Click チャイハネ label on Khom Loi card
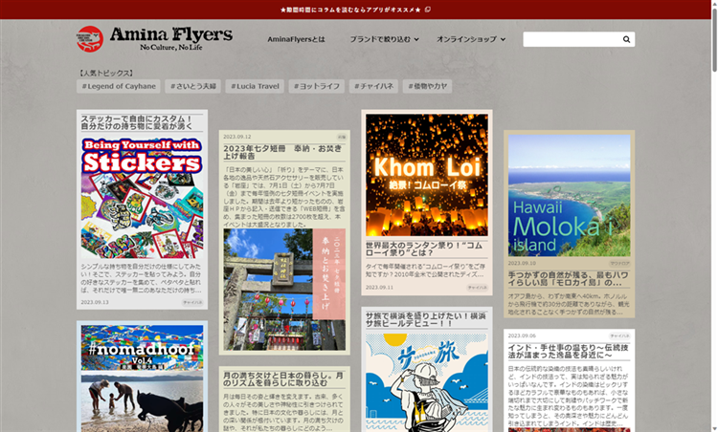The width and height of the screenshot is (718, 432). (477, 288)
